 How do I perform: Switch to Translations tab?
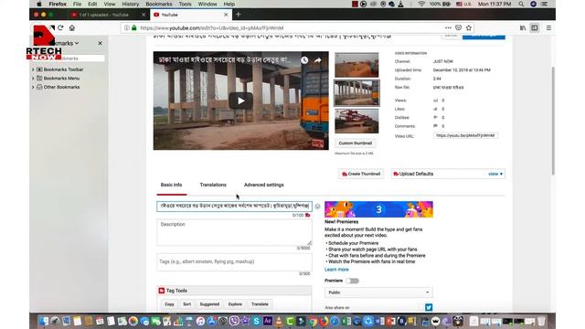(x=213, y=185)
